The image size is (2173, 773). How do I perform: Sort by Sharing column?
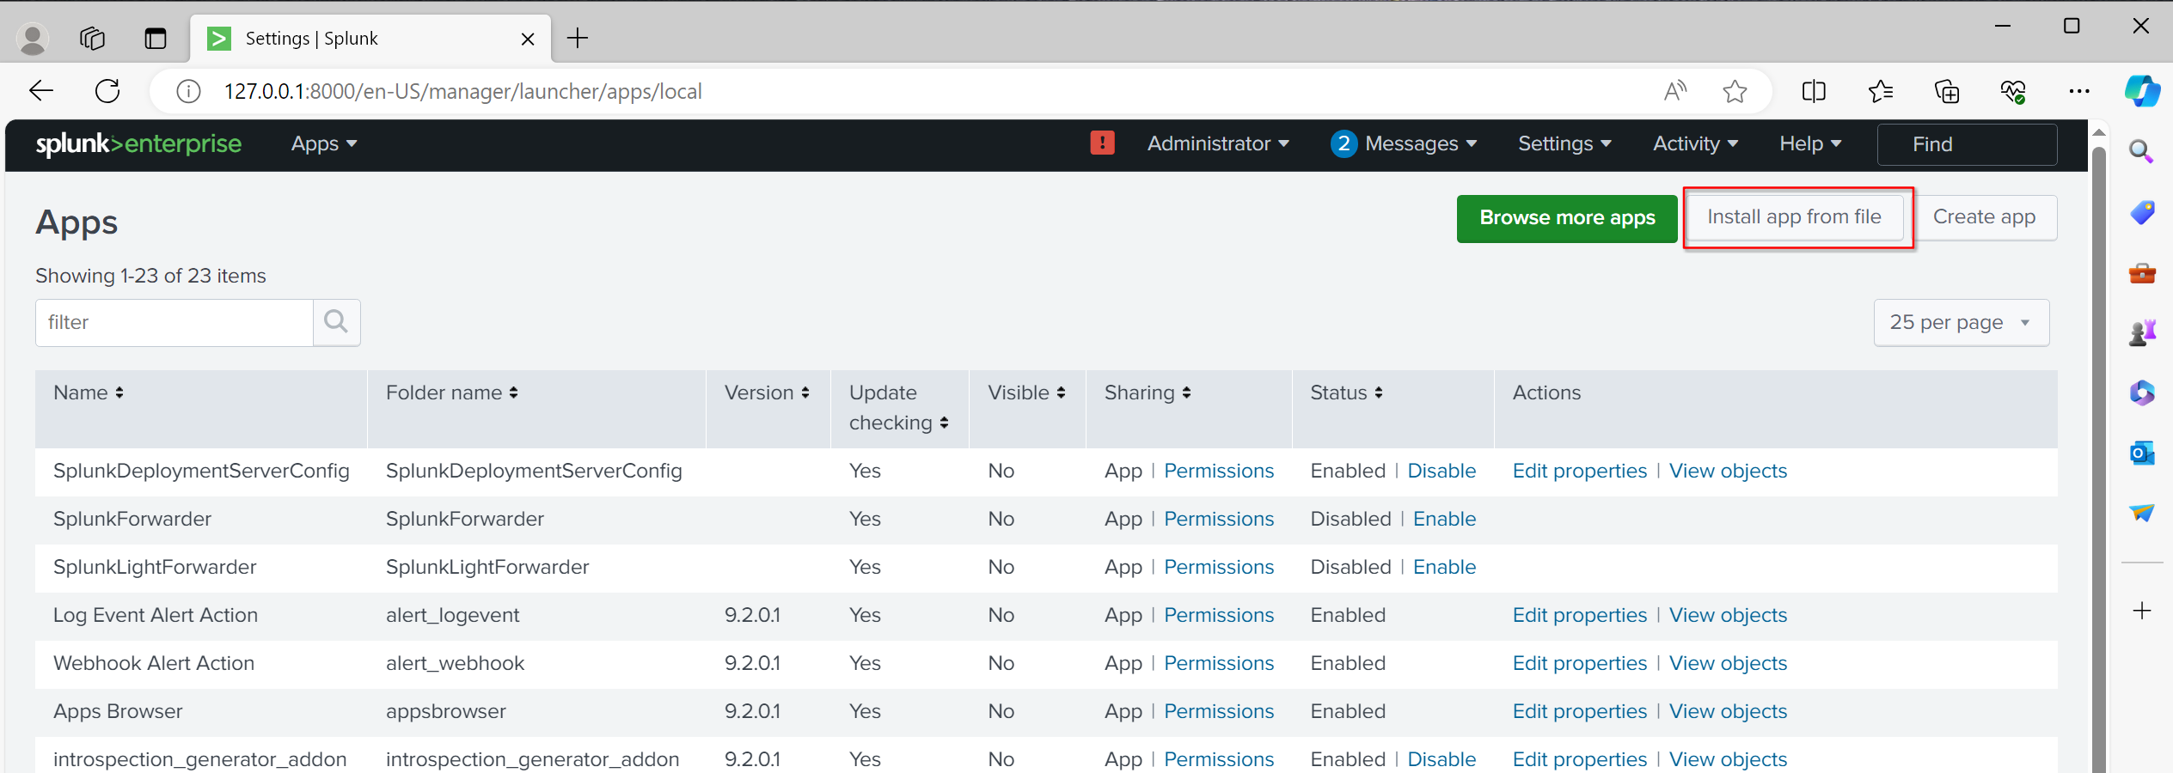[1148, 393]
